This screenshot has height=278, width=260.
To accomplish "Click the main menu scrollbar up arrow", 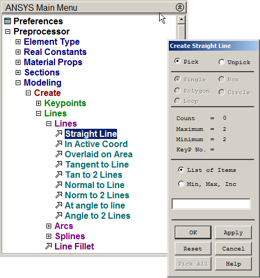I will [181, 19].
